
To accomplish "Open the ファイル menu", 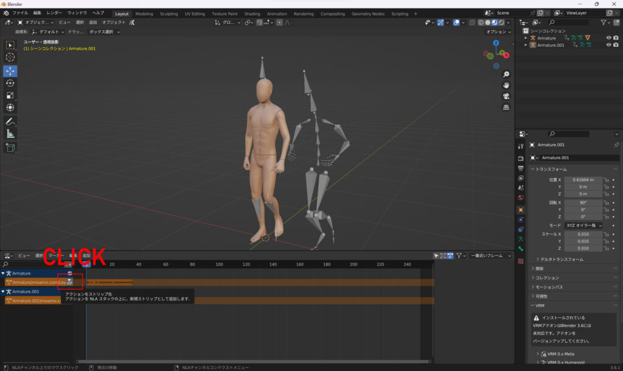I will pyautogui.click(x=20, y=13).
